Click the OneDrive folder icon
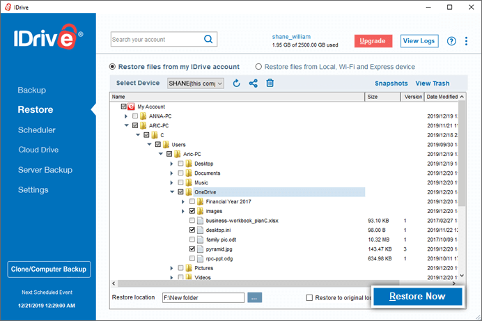 (x=189, y=192)
